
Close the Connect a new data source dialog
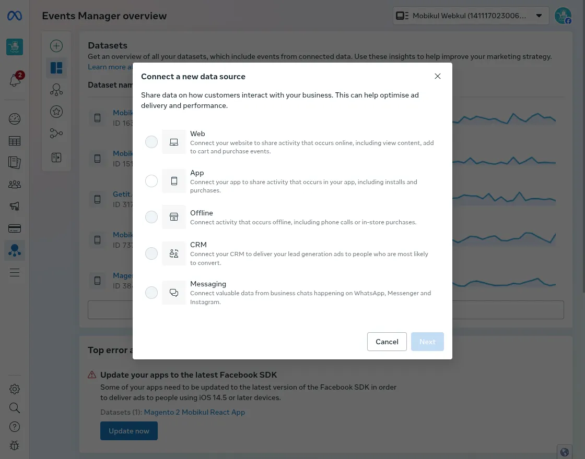pyautogui.click(x=438, y=76)
